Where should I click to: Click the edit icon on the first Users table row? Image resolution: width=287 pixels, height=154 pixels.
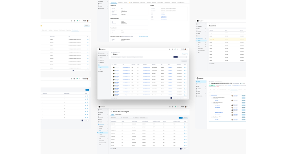[186, 67]
